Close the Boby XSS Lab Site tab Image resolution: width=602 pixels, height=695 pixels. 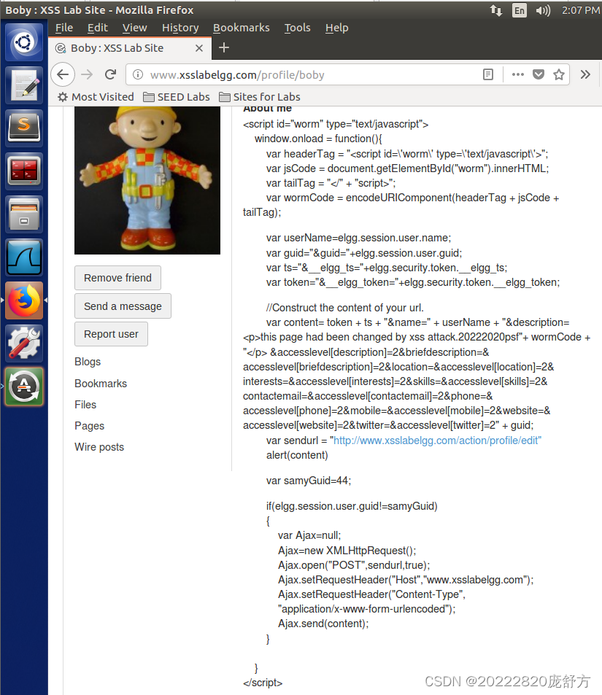point(199,48)
